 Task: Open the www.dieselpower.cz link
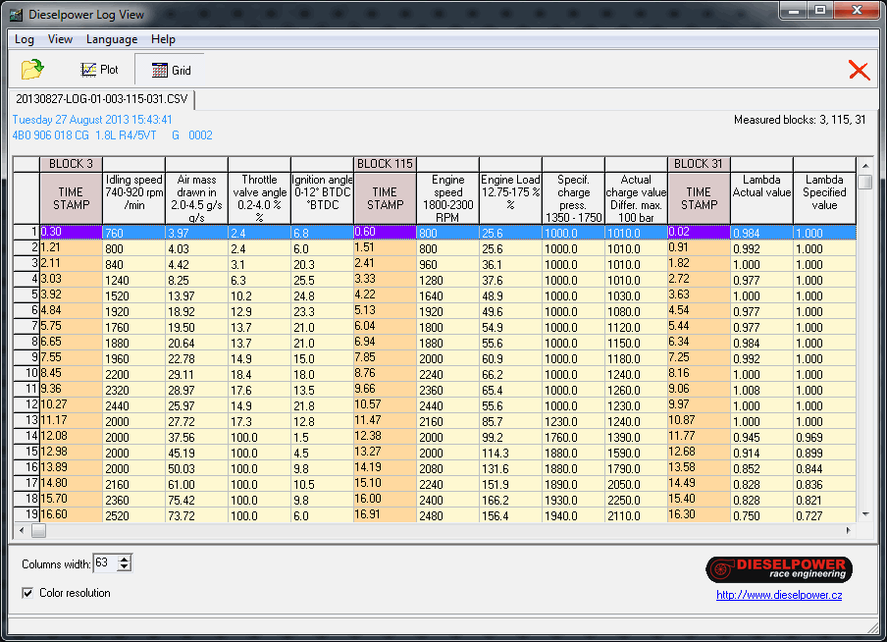pyautogui.click(x=779, y=595)
